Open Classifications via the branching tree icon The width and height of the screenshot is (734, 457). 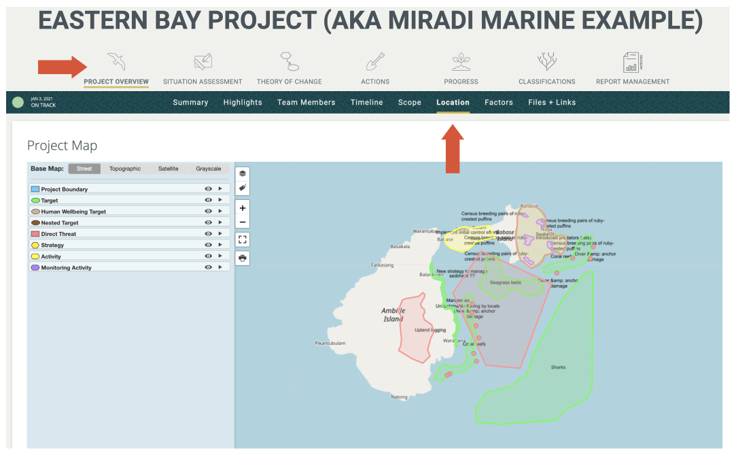click(x=547, y=61)
